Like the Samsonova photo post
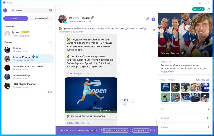Screen dimensions: 214x136 click(x=121, y=100)
